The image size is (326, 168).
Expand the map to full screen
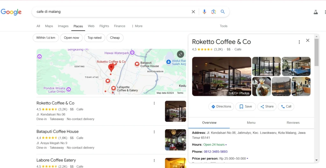(181, 54)
